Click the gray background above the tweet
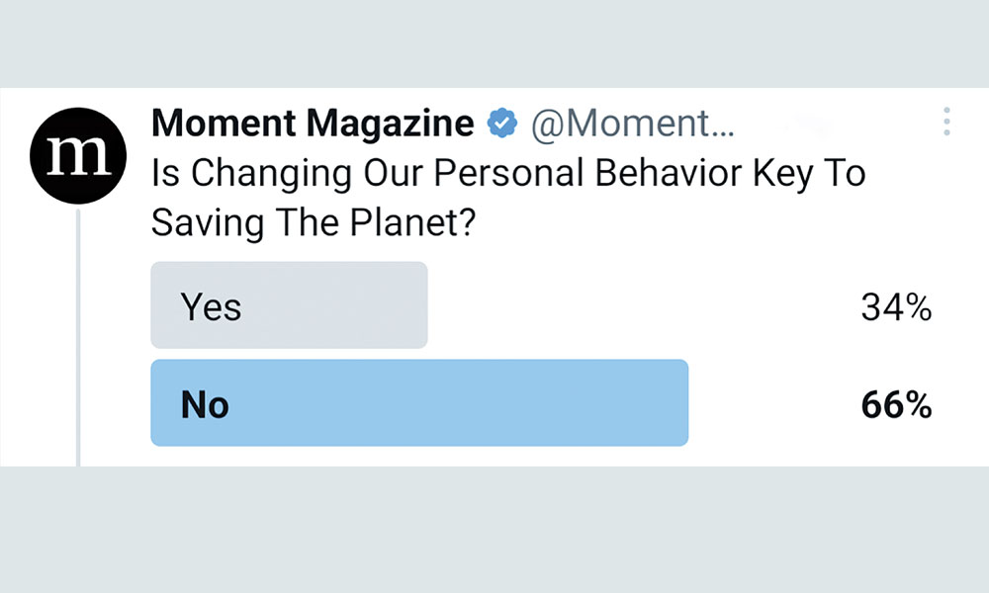The image size is (989, 593). [494, 43]
